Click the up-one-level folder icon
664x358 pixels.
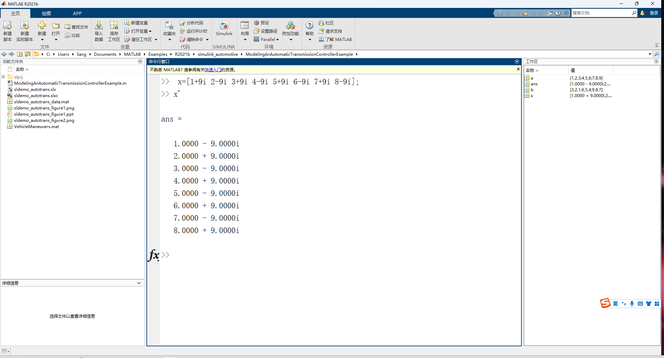(x=20, y=54)
